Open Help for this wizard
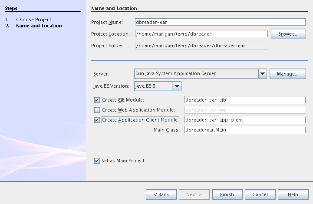313x204 pixels. click(293, 194)
